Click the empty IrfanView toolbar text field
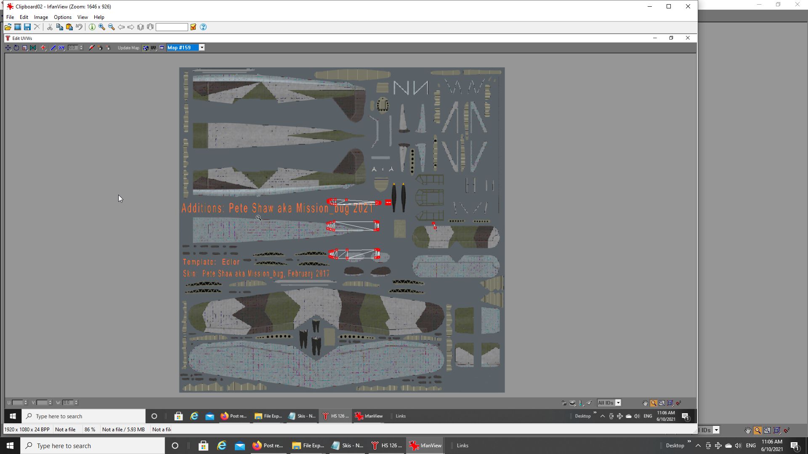This screenshot has width=808, height=454. tap(172, 27)
